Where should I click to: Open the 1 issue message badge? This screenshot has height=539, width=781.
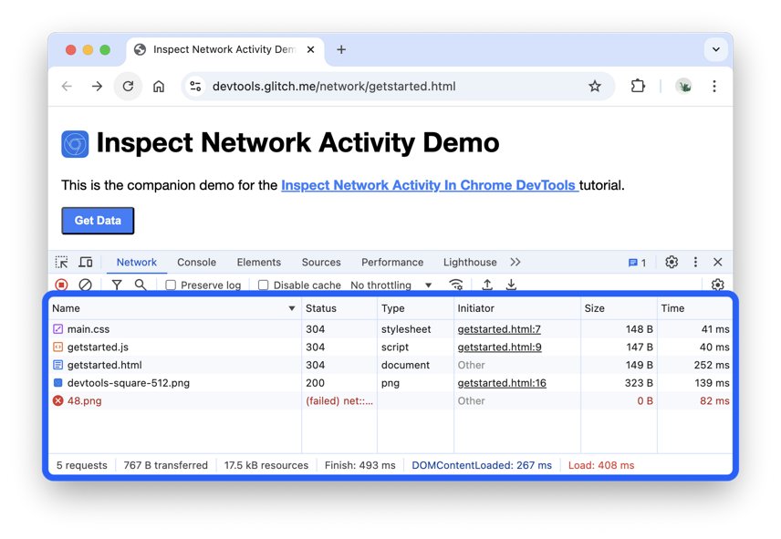tap(637, 263)
